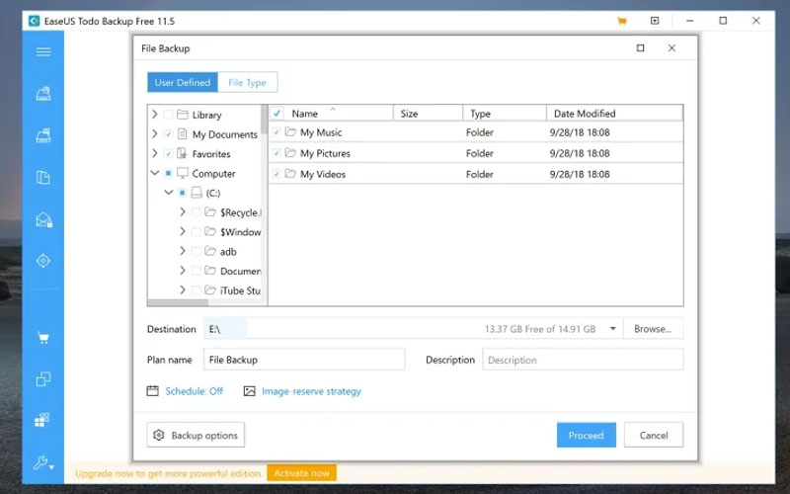Expand the iTube Studio folder node
This screenshot has width=790, height=494.
(x=183, y=289)
